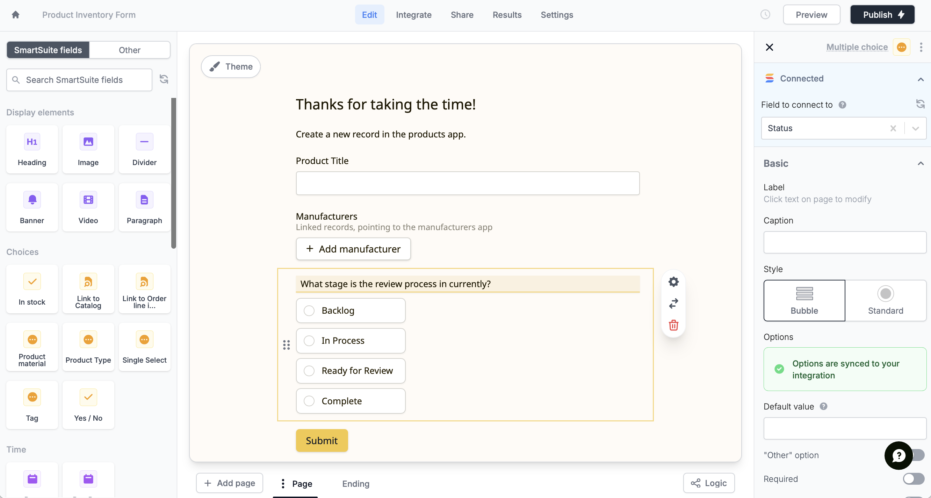931x498 pixels.
Task: Click Add manufacturer
Action: click(353, 249)
